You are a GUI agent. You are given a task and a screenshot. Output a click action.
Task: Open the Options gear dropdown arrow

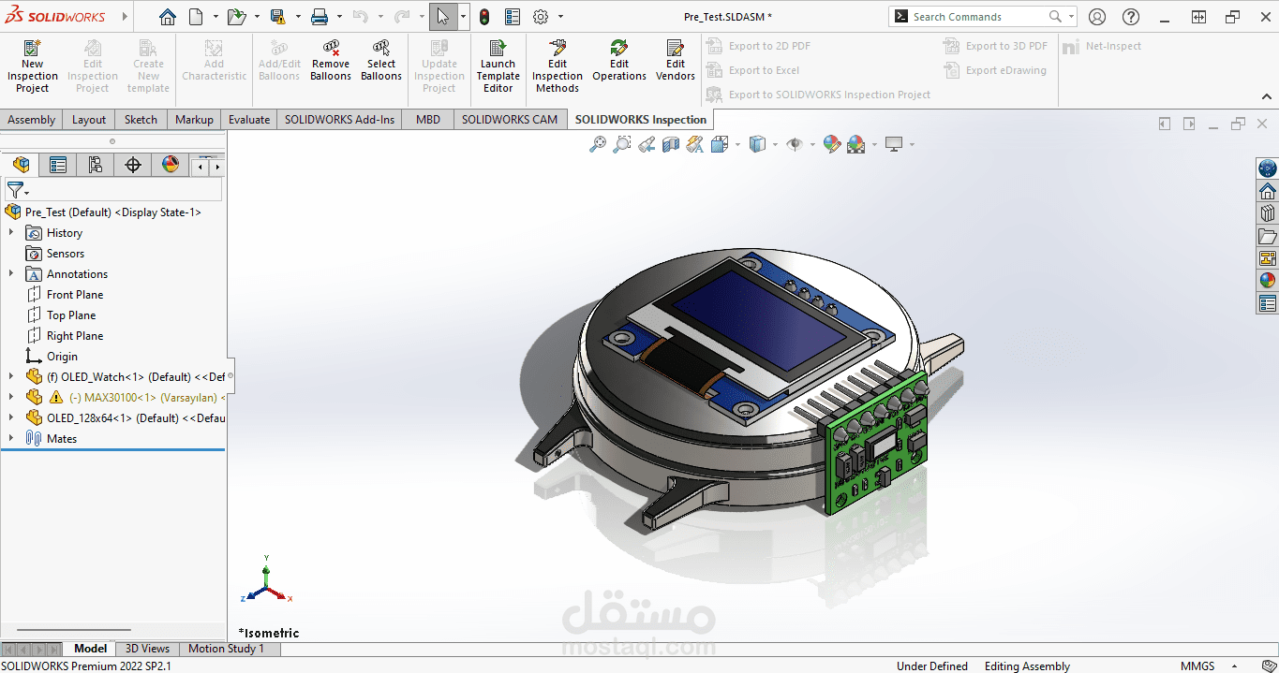(x=560, y=17)
